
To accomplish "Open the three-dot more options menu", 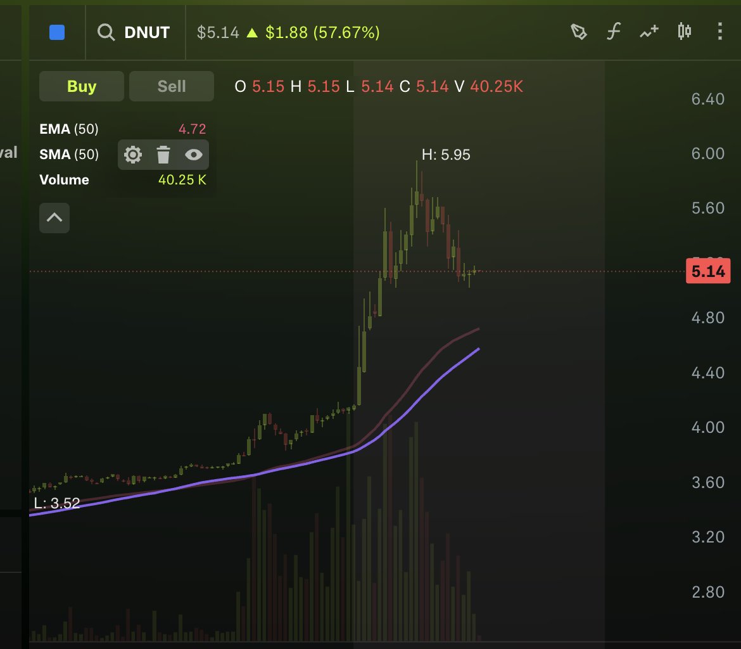I will 719,31.
